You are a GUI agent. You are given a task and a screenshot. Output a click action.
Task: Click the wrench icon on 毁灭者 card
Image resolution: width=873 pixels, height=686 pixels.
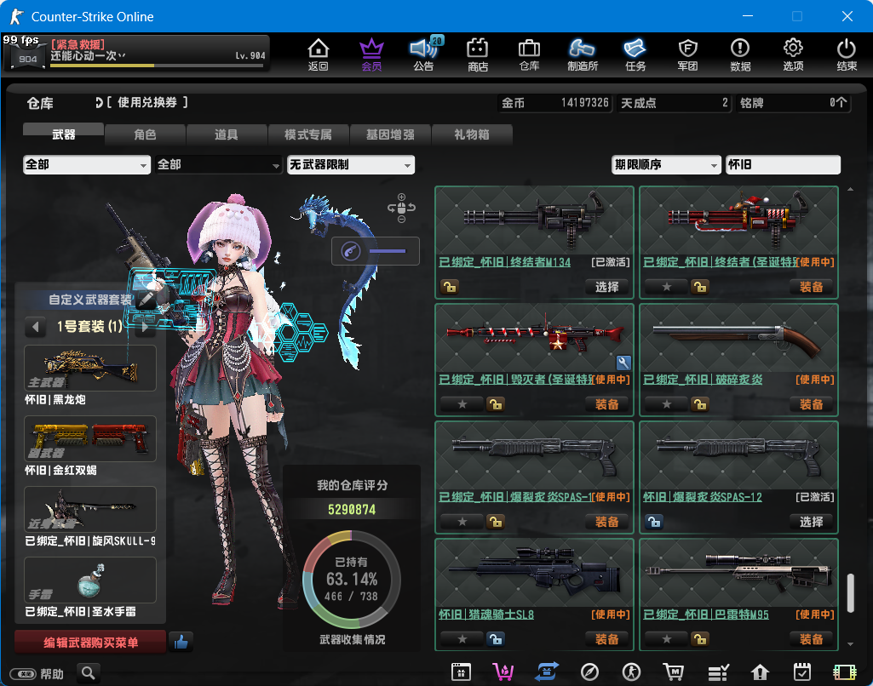coord(623,363)
